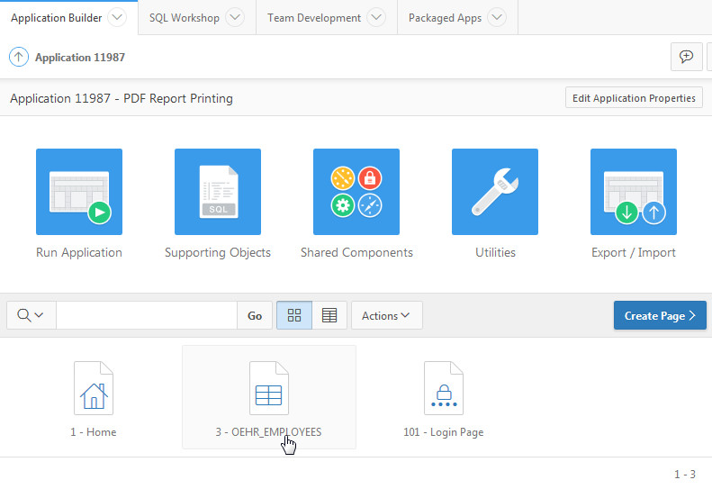712x489 pixels.
Task: Switch to icon grid view
Action: coord(294,315)
